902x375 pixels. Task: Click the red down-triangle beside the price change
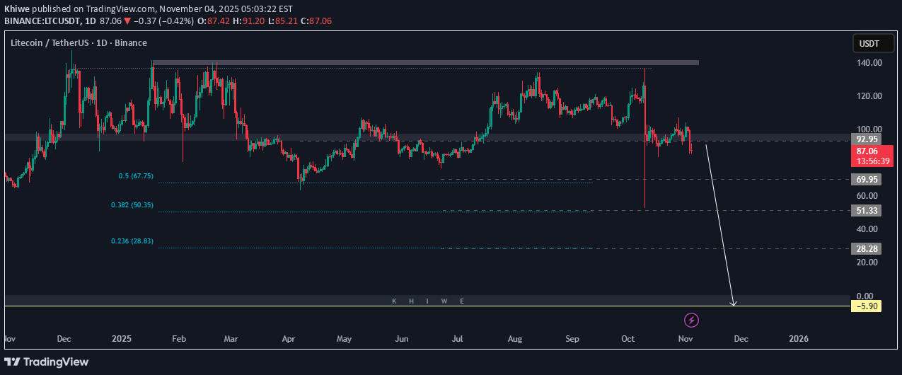click(128, 21)
